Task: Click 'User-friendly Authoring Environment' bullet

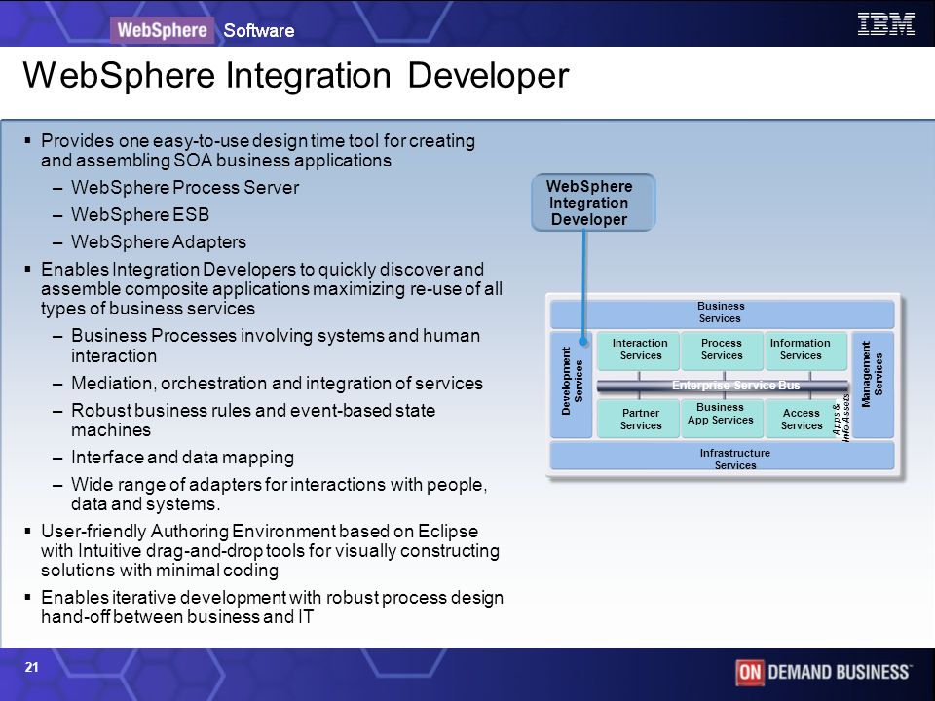Action: click(x=270, y=550)
